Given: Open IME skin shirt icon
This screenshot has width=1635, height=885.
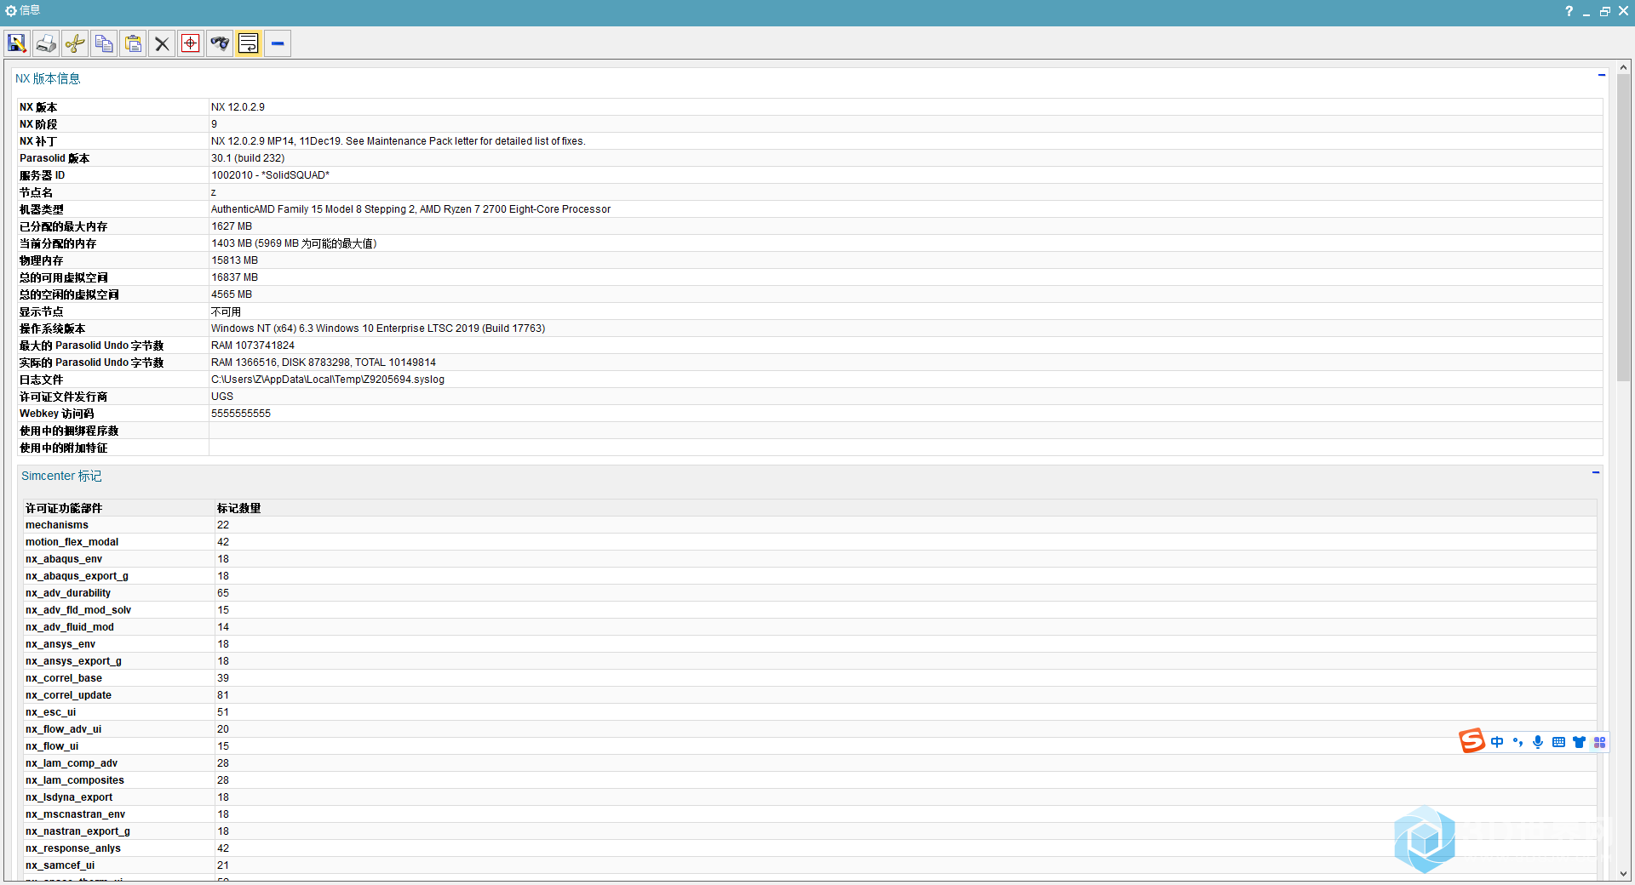Looking at the screenshot, I should click(x=1579, y=742).
